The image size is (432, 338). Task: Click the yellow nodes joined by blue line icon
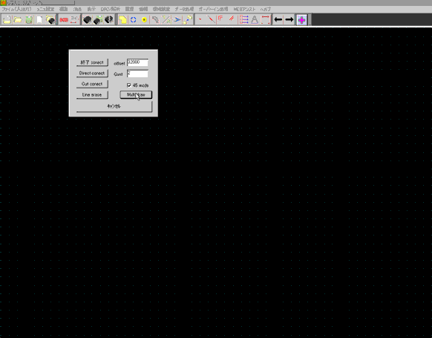(188, 20)
